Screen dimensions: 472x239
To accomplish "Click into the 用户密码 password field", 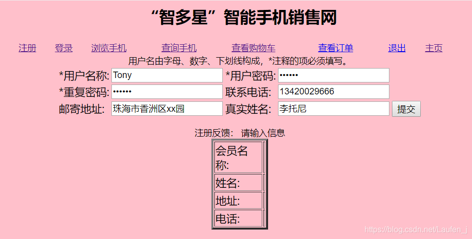I will [334, 75].
